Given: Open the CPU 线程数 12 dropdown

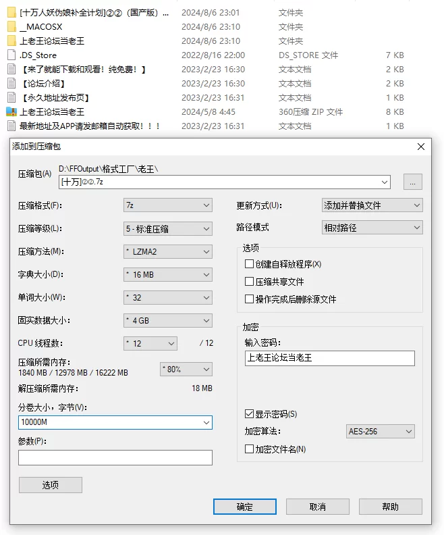Looking at the screenshot, I should click(x=150, y=343).
